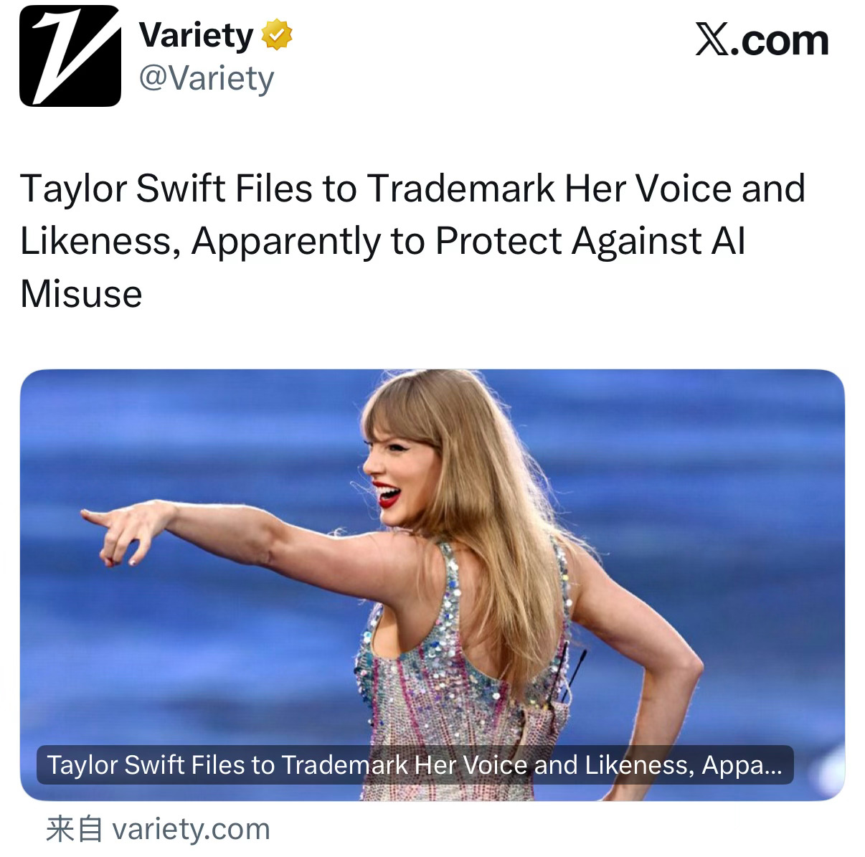Open the Variety profile avatar logo
The width and height of the screenshot is (865, 857).
[70, 56]
